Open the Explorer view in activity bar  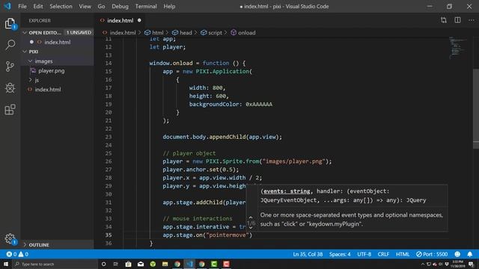pyautogui.click(x=10, y=23)
